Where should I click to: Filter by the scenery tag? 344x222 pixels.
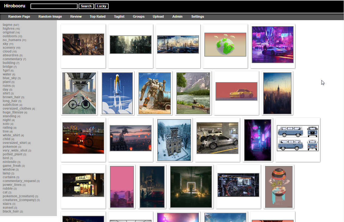pyautogui.click(x=9, y=48)
